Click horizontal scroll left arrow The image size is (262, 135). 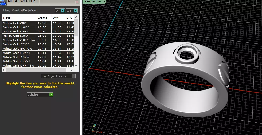[x=4, y=70]
